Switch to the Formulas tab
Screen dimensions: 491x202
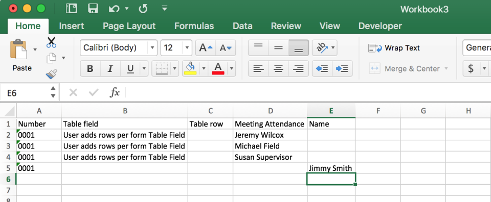(194, 26)
